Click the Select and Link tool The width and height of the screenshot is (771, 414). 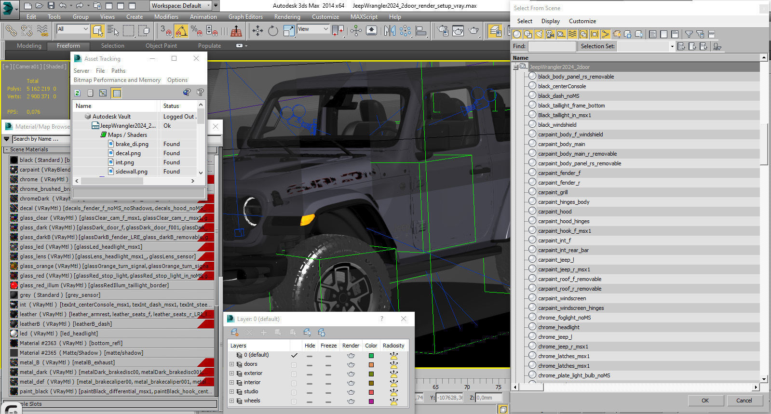click(11, 31)
